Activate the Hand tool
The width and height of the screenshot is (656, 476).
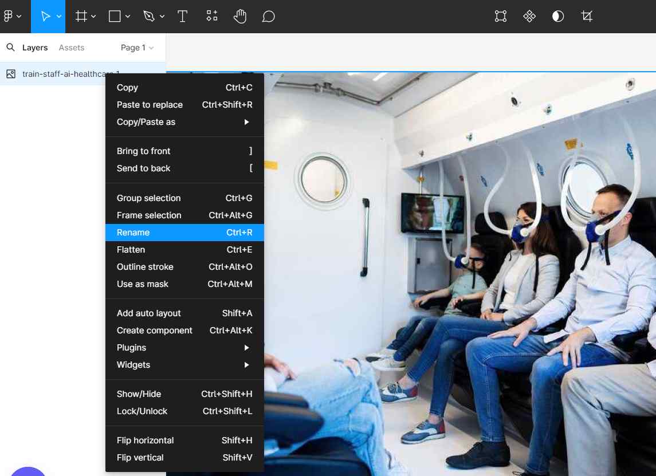(x=240, y=17)
